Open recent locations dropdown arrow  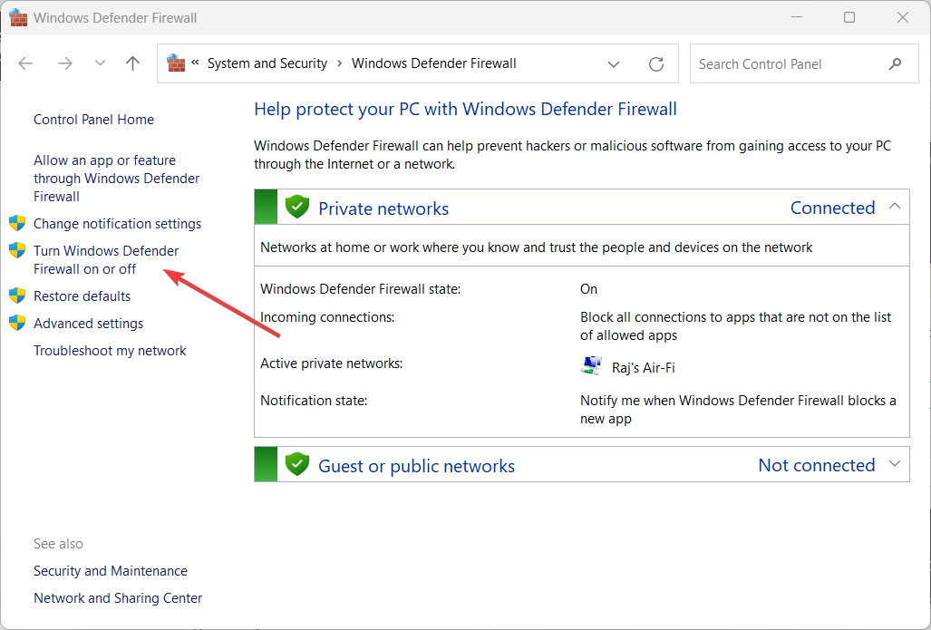coord(100,63)
